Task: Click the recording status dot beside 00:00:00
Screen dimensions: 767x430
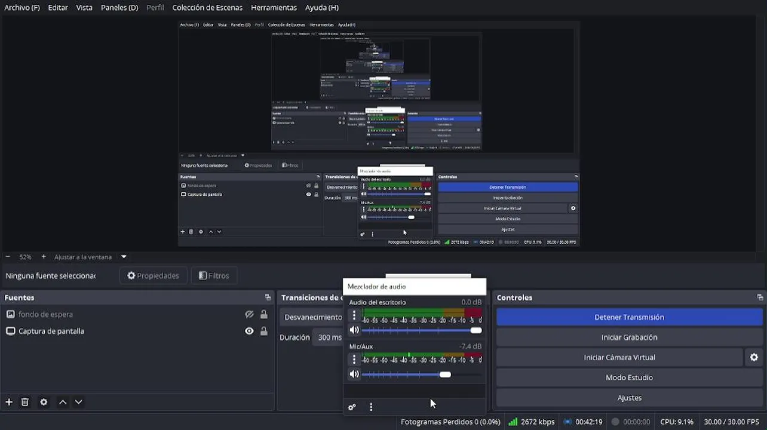Action: point(615,422)
